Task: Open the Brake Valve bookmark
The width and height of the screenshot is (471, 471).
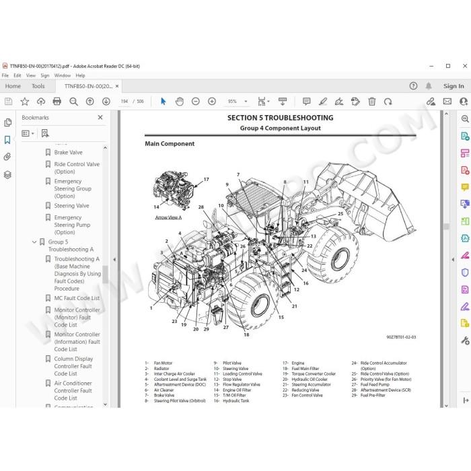Action: tap(68, 153)
